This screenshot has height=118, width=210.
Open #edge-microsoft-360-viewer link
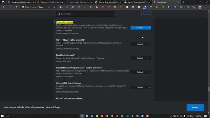click(x=67, y=92)
